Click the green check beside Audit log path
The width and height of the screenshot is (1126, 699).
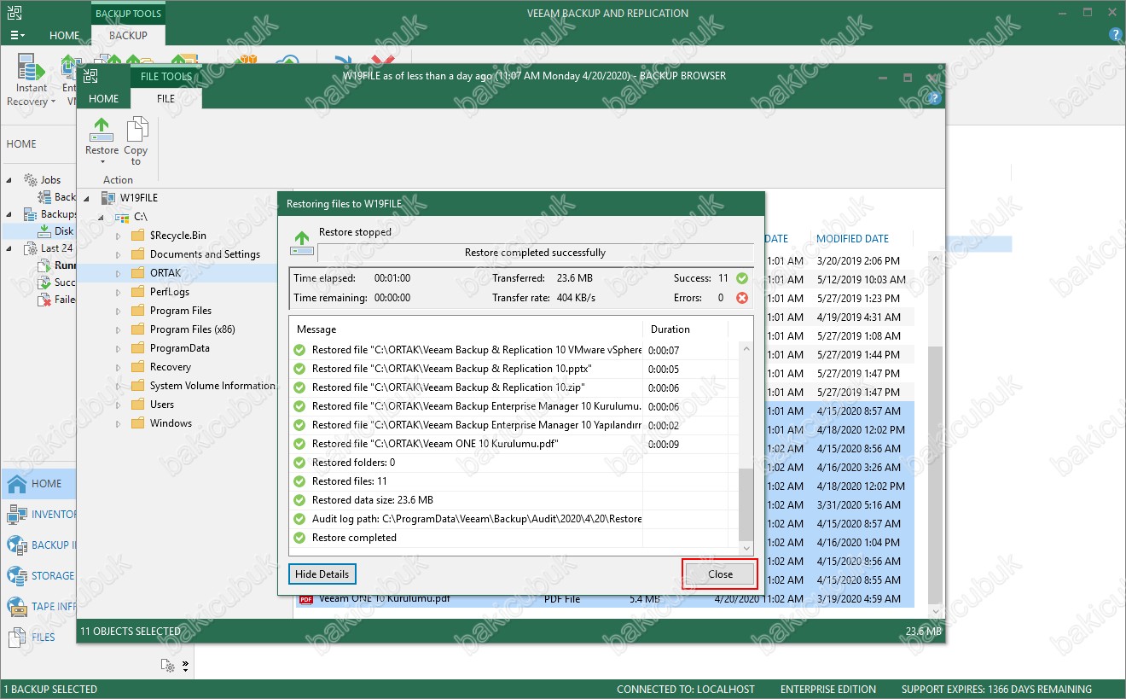point(299,519)
